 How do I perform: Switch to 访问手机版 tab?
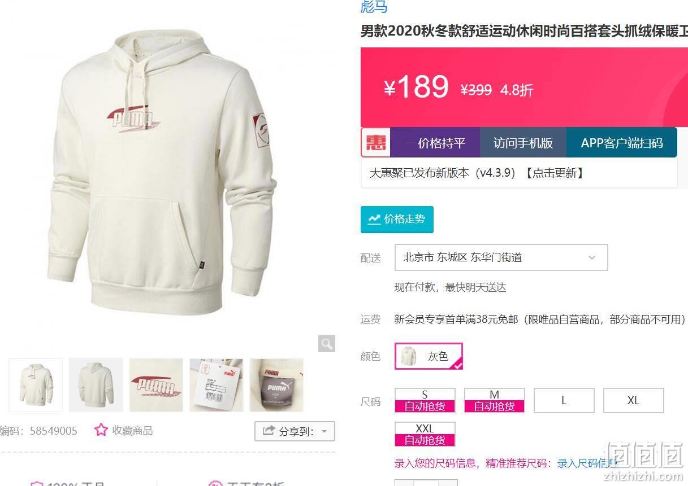click(x=523, y=142)
